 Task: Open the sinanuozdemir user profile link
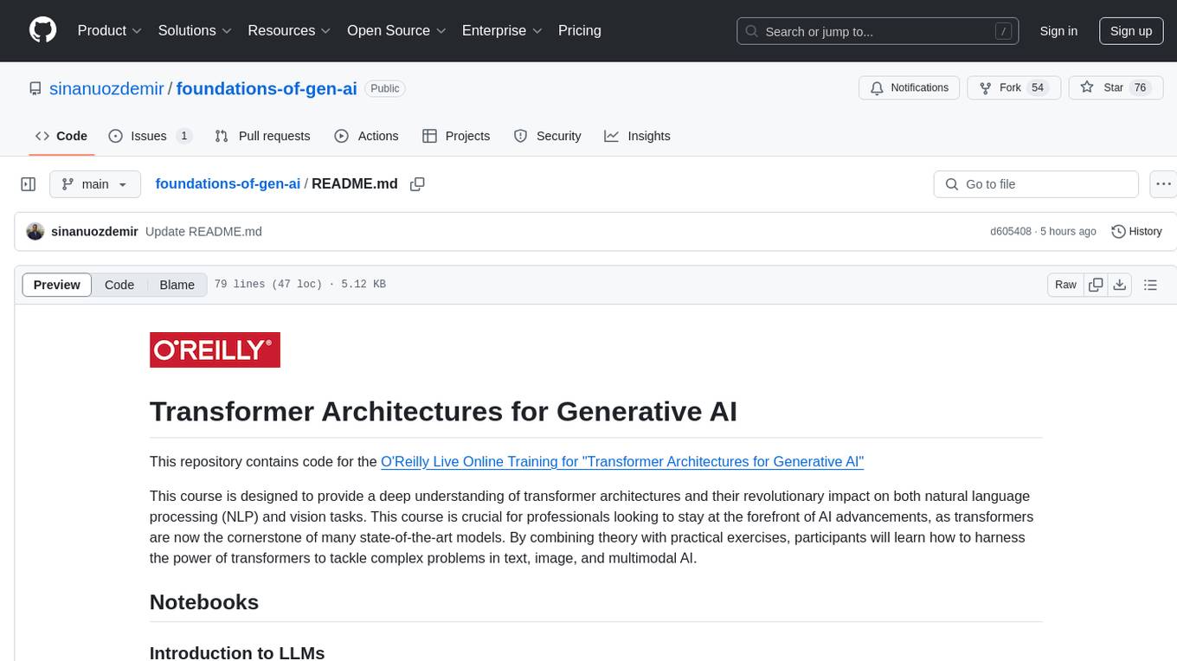pyautogui.click(x=107, y=88)
